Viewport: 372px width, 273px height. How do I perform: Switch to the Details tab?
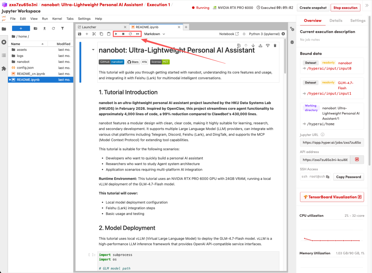click(x=335, y=20)
